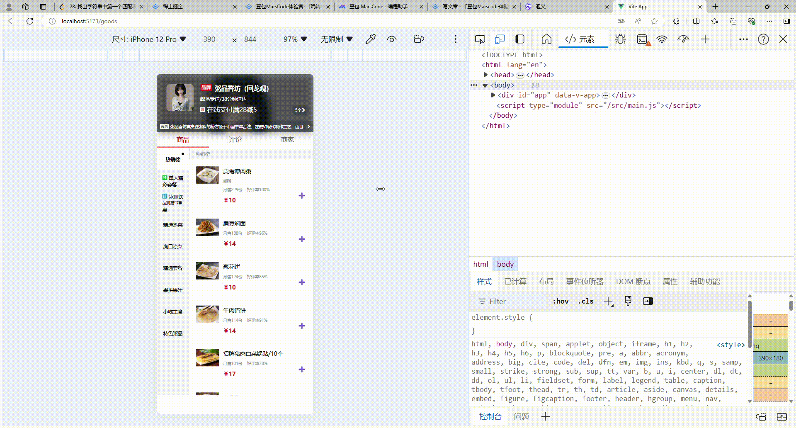Screen dimensions: 796x428
Task: Open the console panel icon with warning badge
Action: click(x=642, y=39)
